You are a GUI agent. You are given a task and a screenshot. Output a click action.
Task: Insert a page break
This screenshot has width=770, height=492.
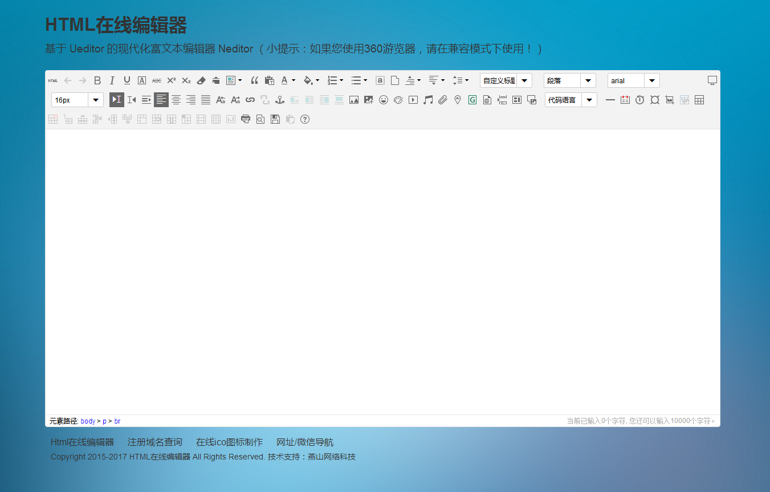click(502, 100)
